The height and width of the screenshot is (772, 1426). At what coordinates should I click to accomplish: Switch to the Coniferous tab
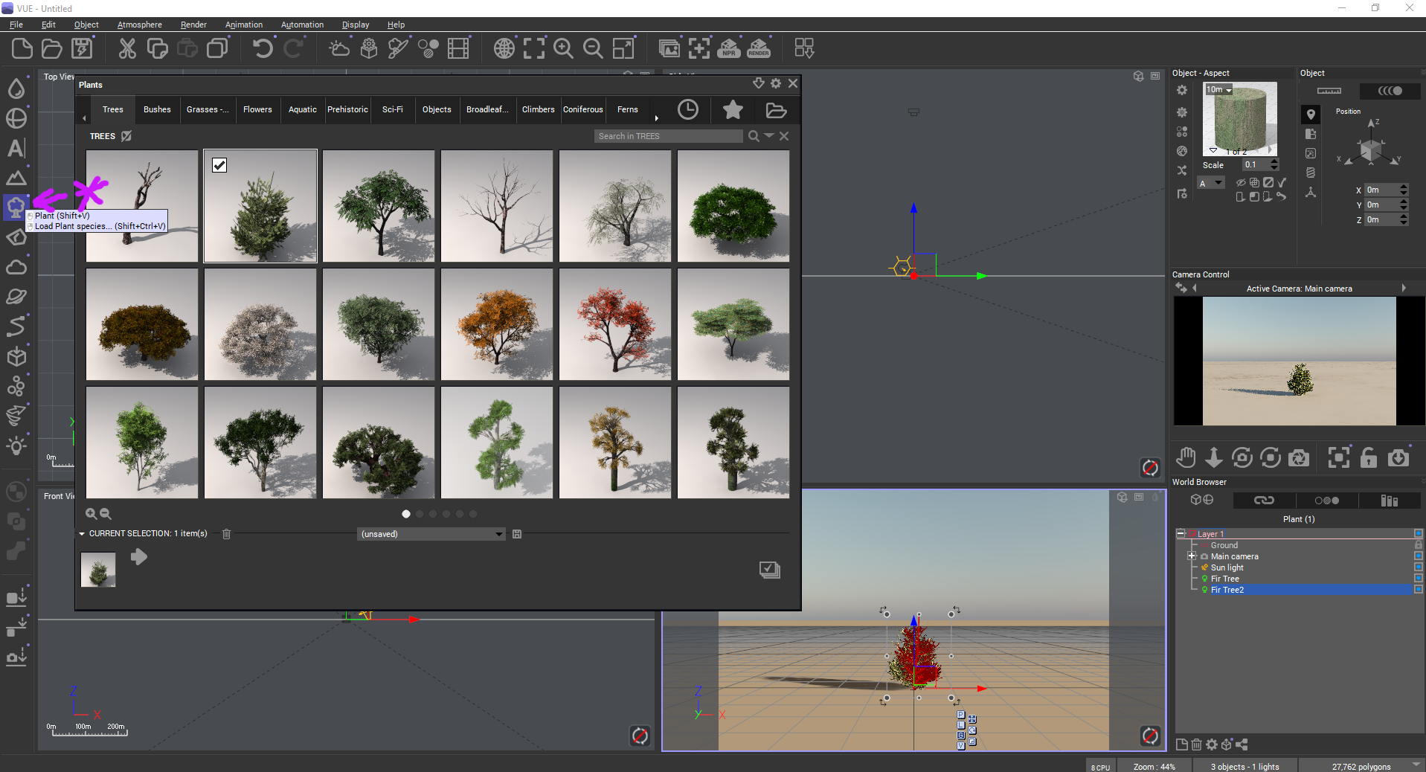[583, 110]
